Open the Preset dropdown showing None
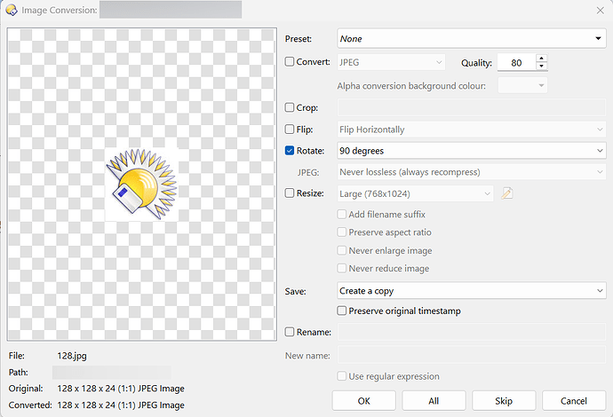 coord(472,39)
